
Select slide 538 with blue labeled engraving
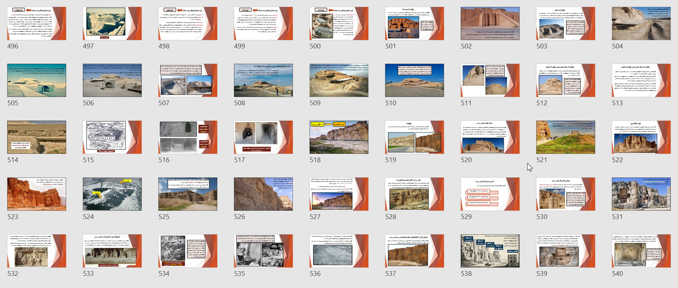click(490, 251)
